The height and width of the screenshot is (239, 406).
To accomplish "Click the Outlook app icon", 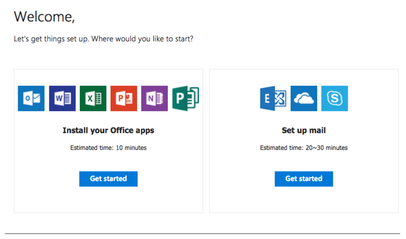I will pos(31,98).
